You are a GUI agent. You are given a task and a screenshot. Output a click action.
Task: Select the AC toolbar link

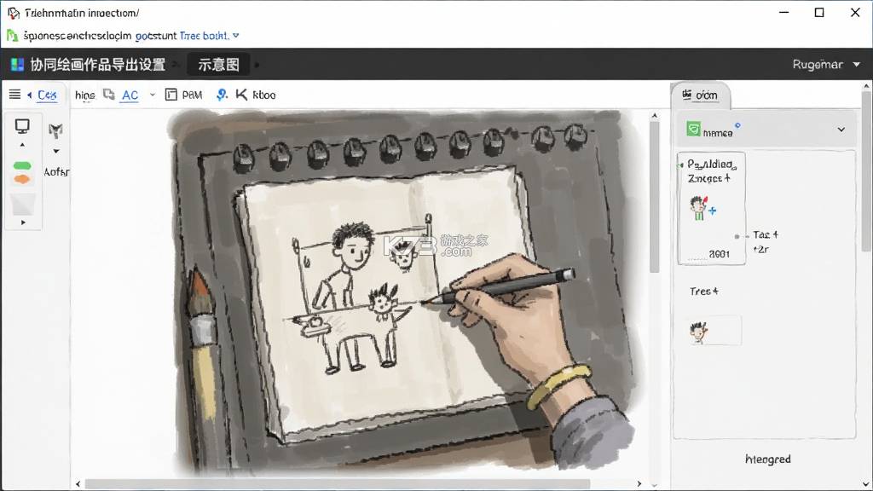pyautogui.click(x=130, y=95)
